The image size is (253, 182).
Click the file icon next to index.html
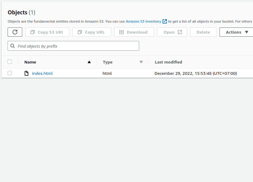(x=26, y=73)
